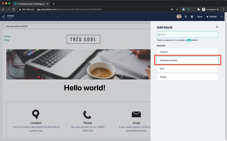Click the Phone feature title
Image resolution: width=227 pixels, height=141 pixels.
point(88,123)
